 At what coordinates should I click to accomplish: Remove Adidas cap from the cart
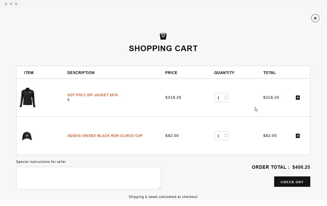tap(298, 136)
